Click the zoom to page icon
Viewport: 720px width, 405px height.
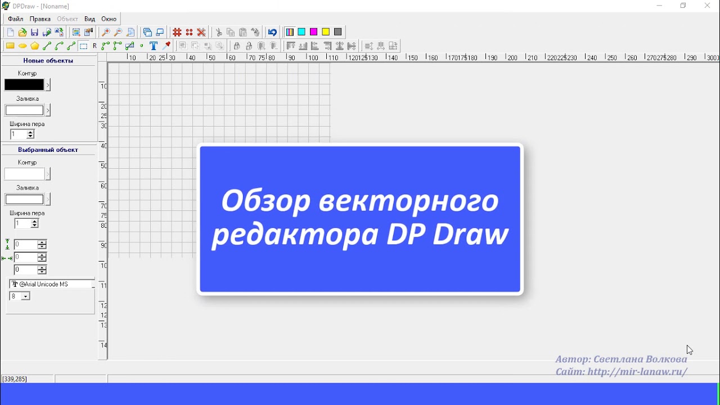(x=130, y=33)
